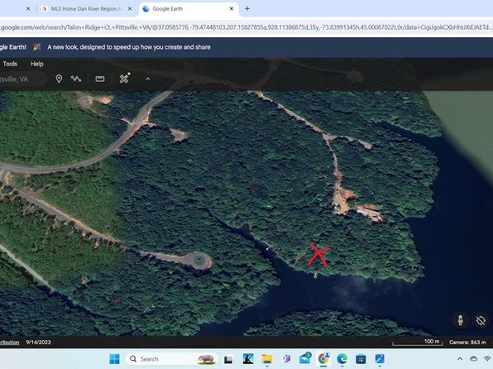Switch to MLS Home Dan River Region tab

point(84,9)
